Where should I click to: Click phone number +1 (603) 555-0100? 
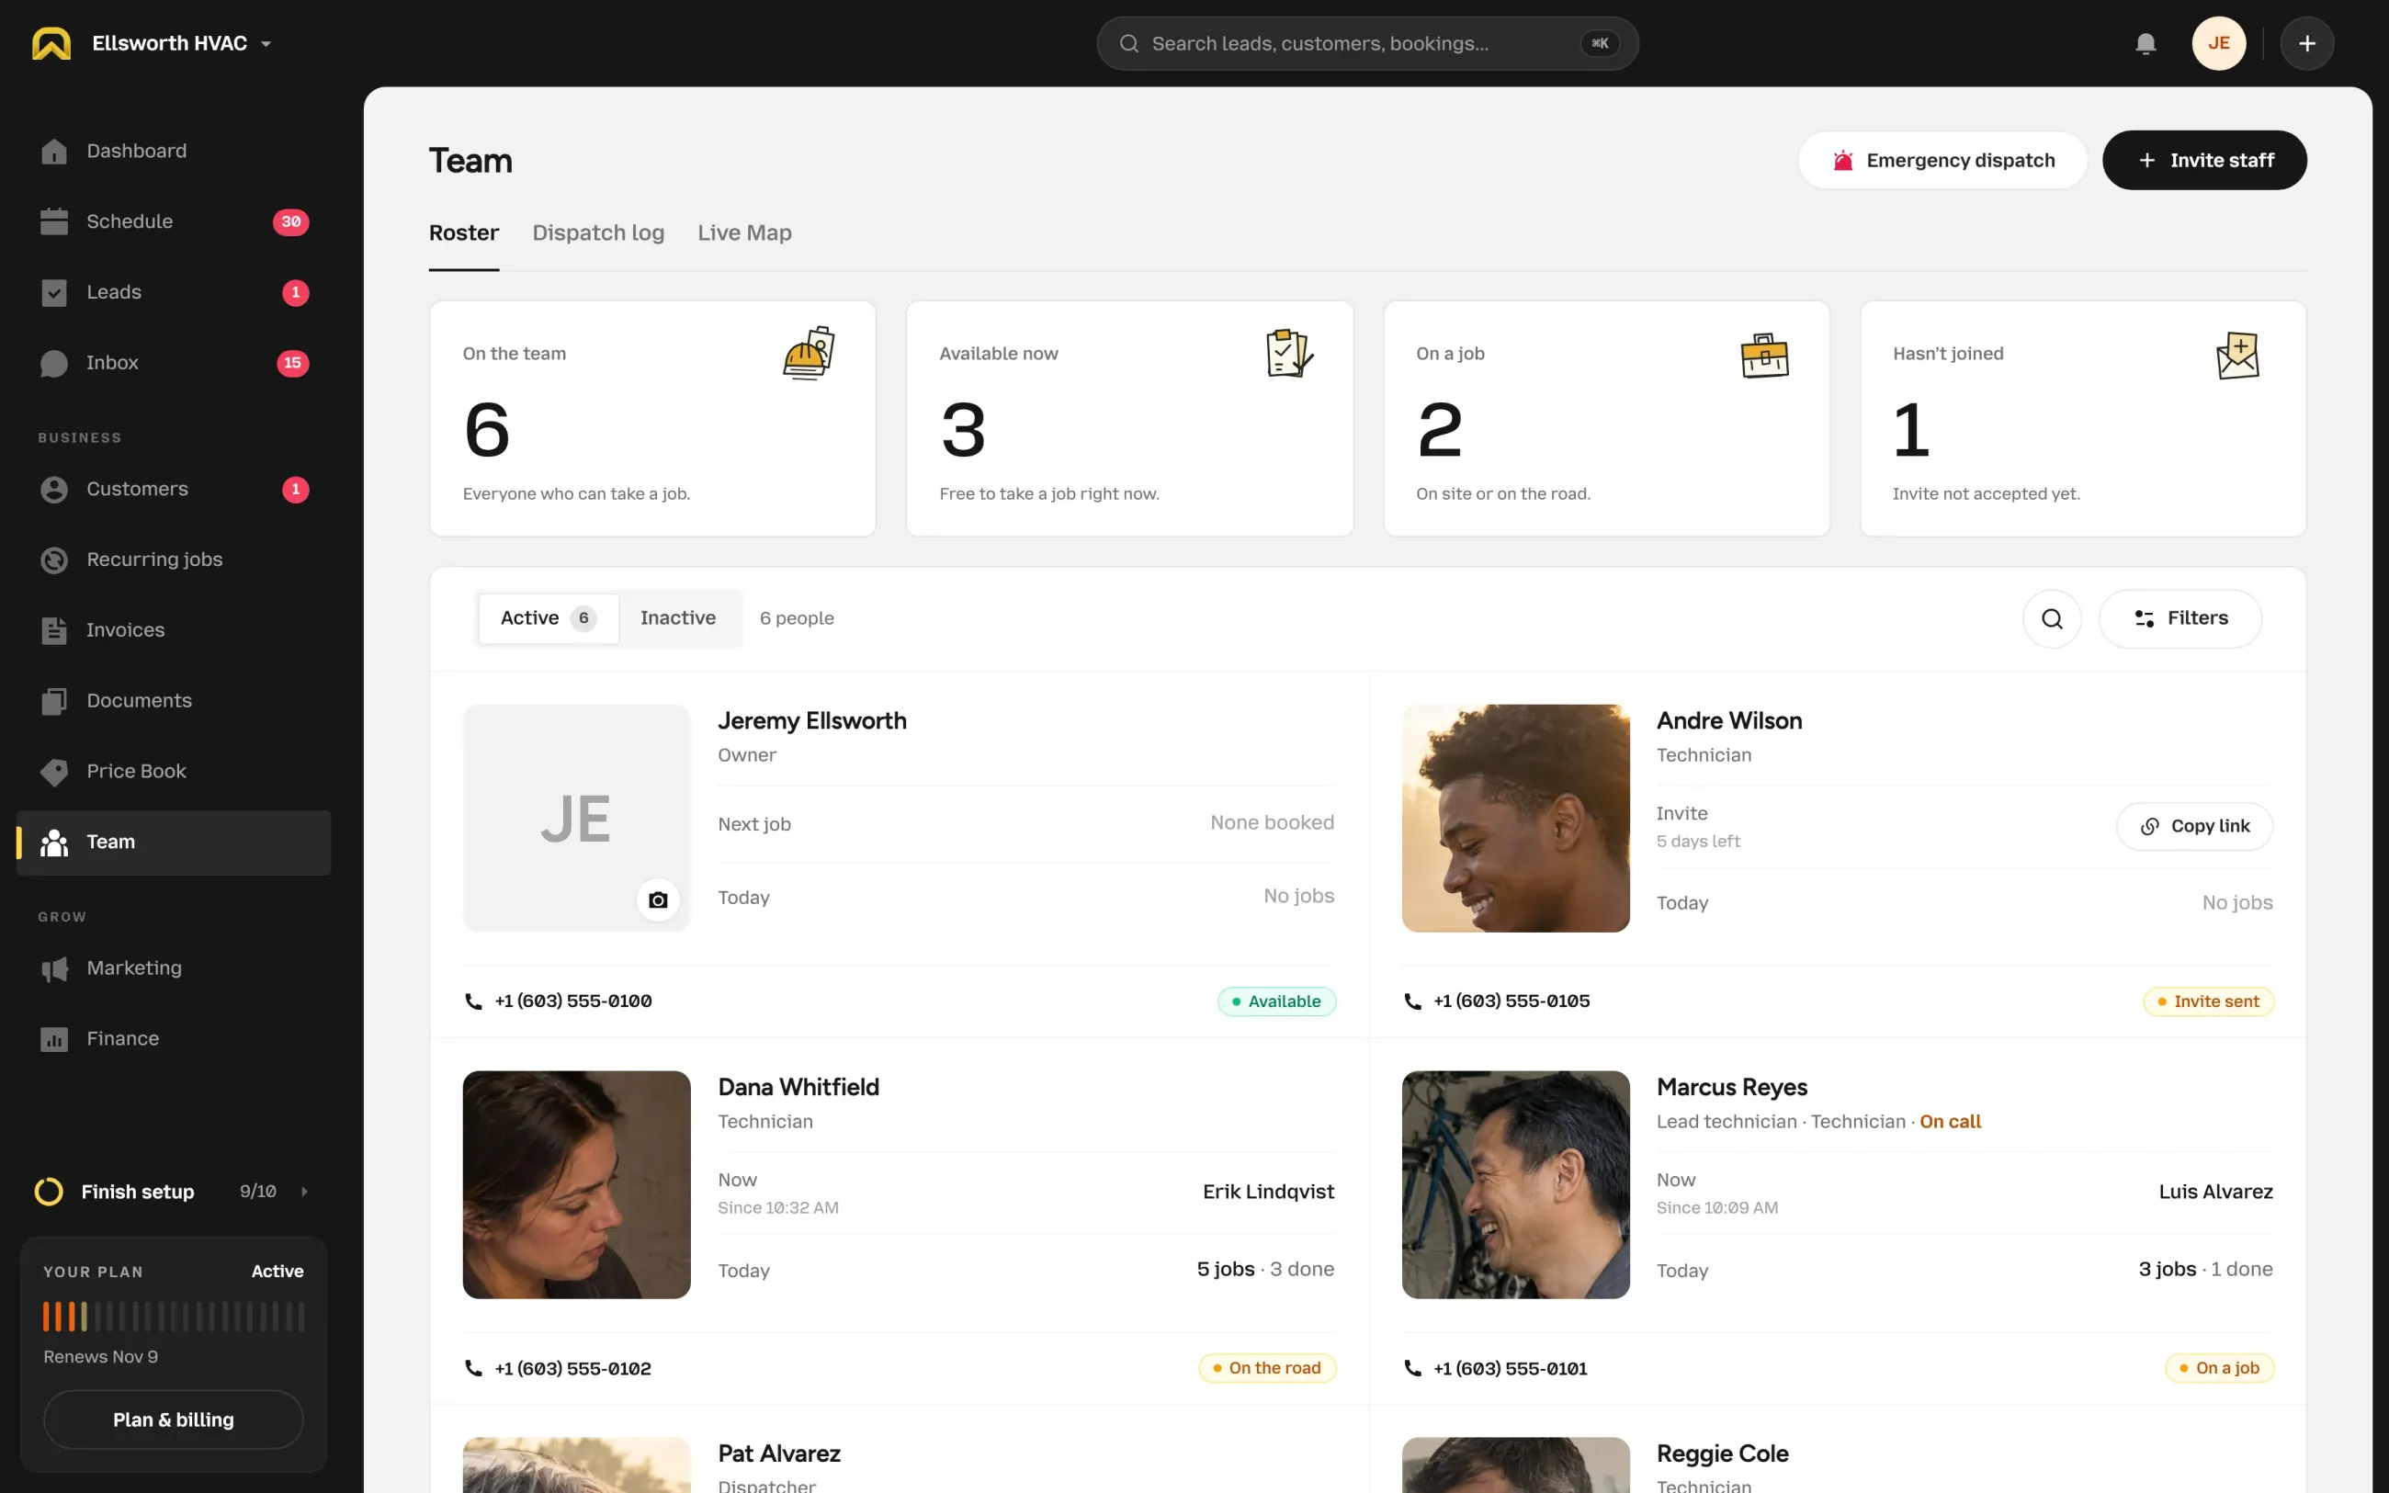point(573,1001)
